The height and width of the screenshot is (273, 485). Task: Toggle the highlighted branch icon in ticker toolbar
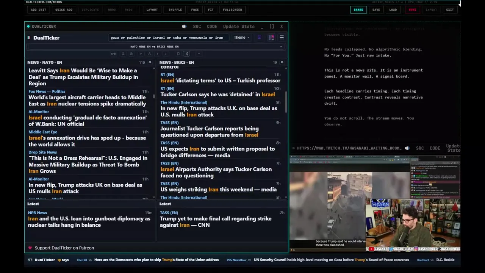[186, 54]
